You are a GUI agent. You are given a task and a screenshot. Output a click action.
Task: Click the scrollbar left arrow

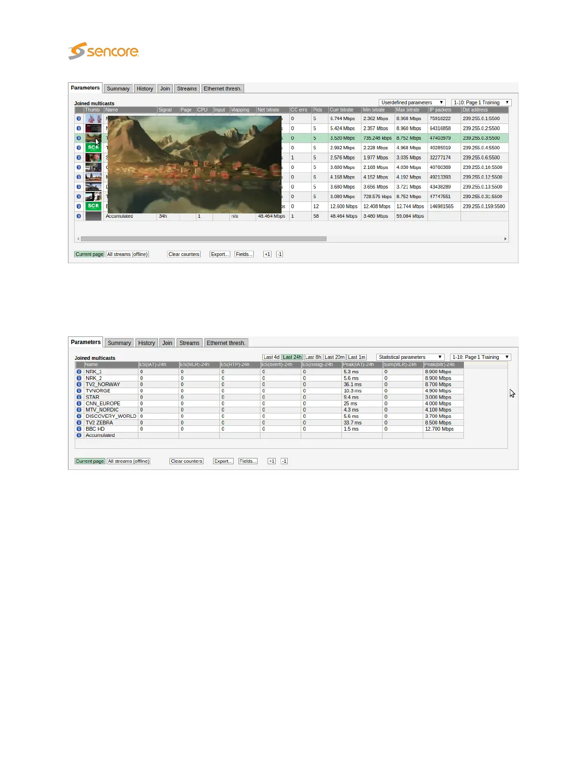(78, 239)
